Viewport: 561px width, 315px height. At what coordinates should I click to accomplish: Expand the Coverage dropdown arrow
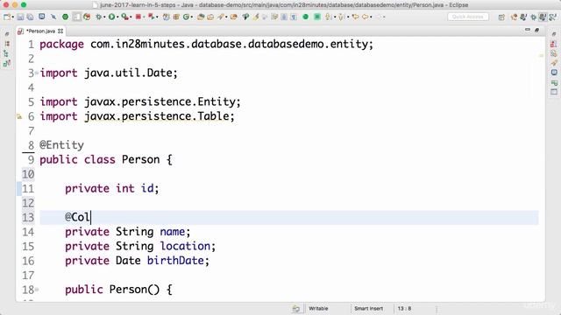point(131,17)
